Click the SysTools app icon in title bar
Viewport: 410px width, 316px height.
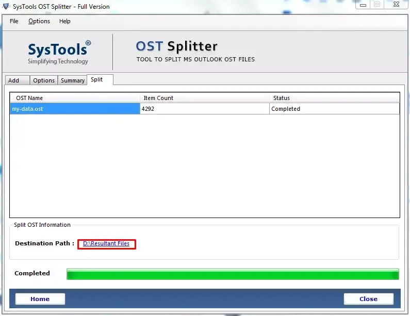coord(6,6)
